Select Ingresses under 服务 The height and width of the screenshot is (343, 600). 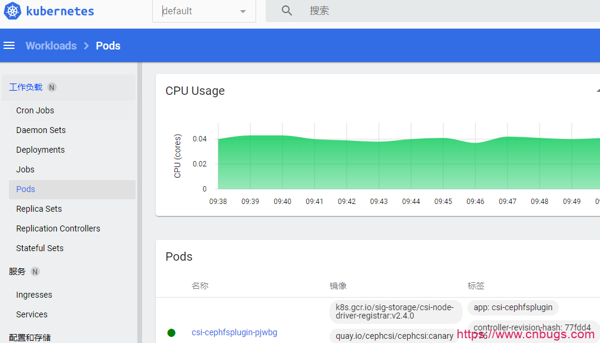click(34, 295)
